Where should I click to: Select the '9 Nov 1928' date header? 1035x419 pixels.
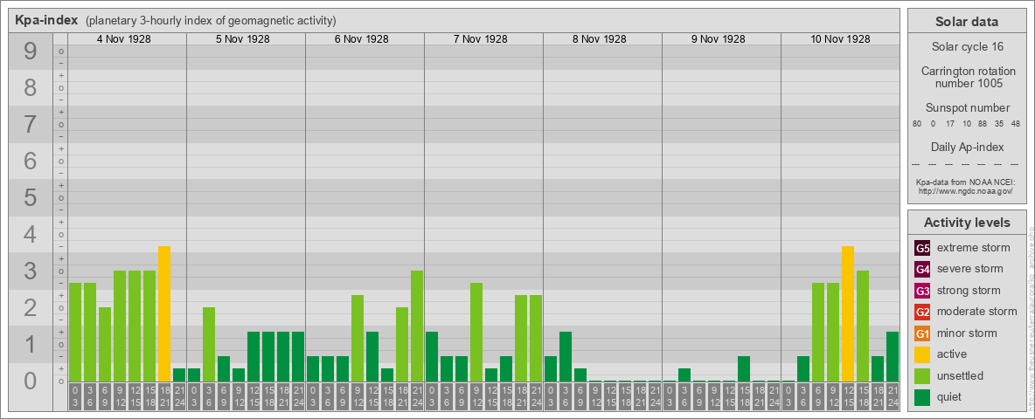pyautogui.click(x=718, y=39)
